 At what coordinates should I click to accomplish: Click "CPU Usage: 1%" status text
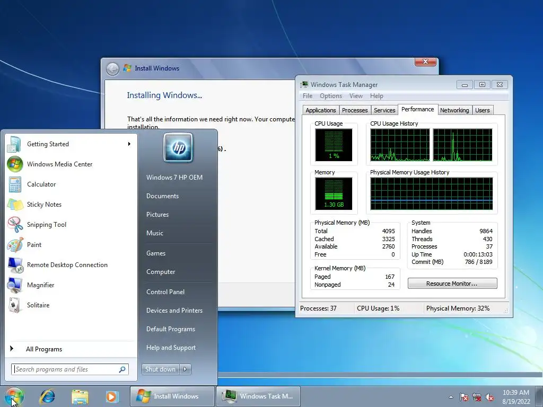378,308
